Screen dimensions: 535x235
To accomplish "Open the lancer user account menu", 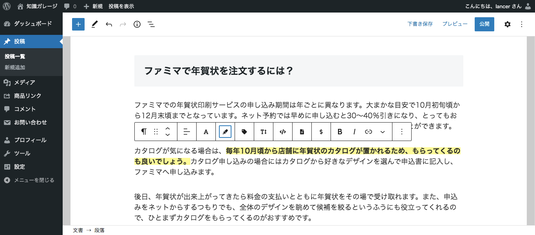I will click(x=498, y=6).
